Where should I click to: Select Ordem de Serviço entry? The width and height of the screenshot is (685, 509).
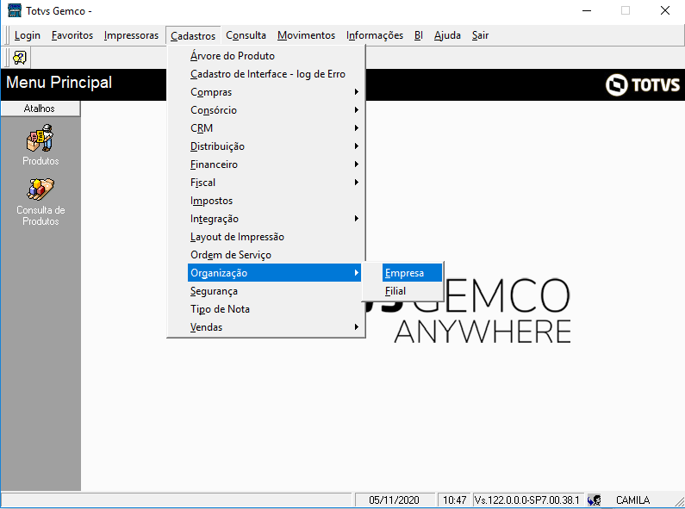[x=275, y=255]
